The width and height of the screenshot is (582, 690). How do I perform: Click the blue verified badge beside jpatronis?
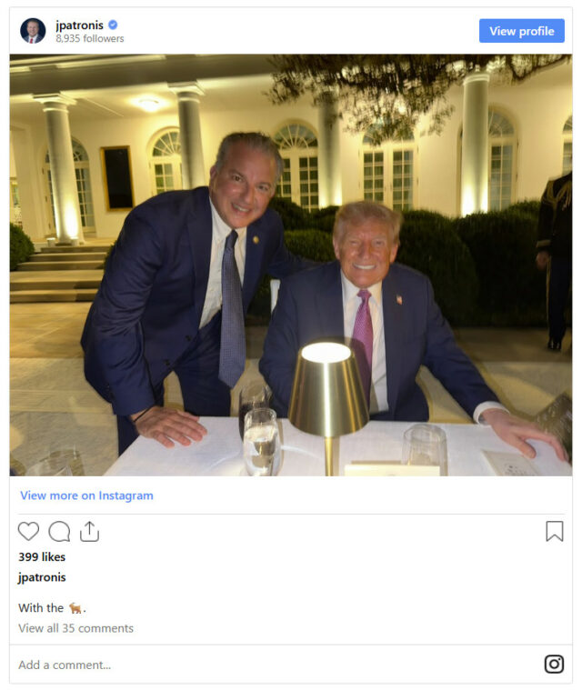(113, 25)
